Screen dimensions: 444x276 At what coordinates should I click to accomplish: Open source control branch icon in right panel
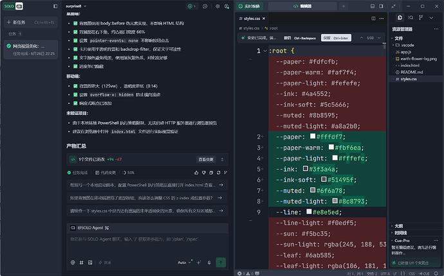coord(421,17)
